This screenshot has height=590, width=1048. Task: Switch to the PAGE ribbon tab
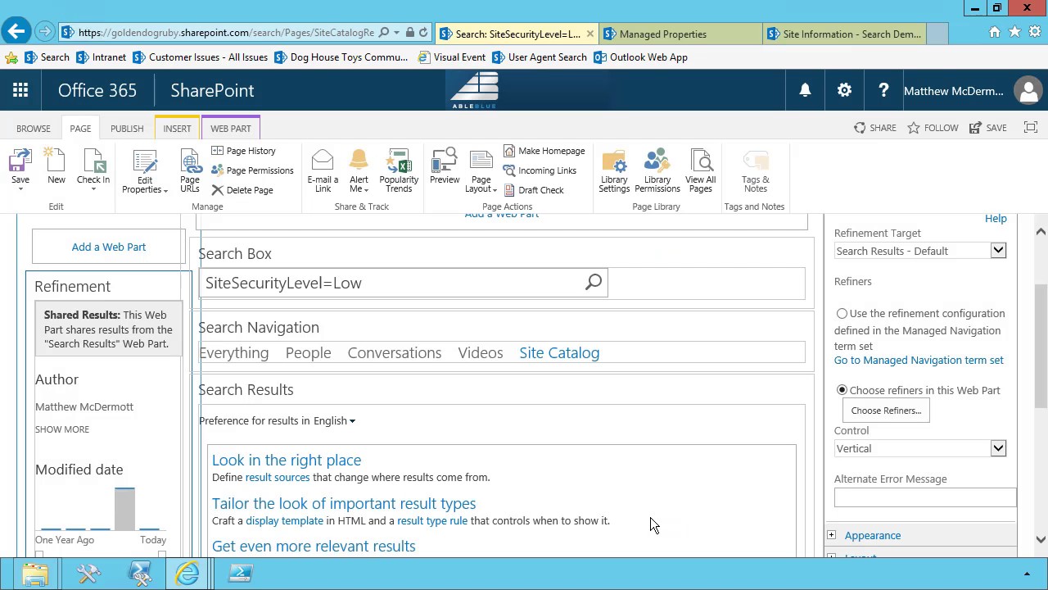tap(80, 129)
